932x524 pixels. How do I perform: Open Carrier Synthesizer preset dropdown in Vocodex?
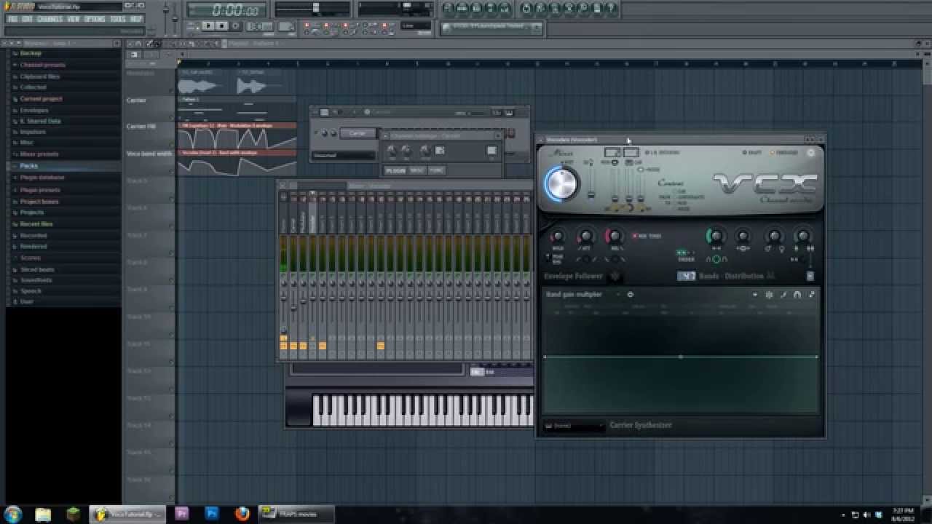tap(574, 426)
